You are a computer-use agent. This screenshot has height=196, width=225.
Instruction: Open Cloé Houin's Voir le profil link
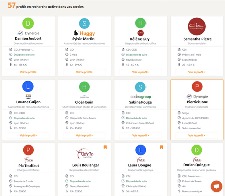[84, 135]
